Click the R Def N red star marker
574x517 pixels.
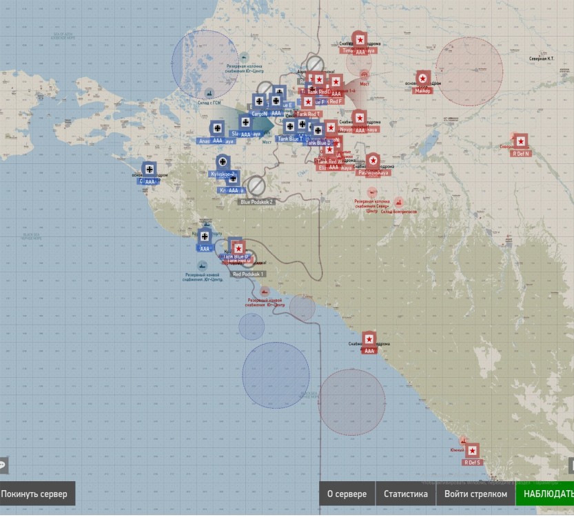[x=520, y=141]
